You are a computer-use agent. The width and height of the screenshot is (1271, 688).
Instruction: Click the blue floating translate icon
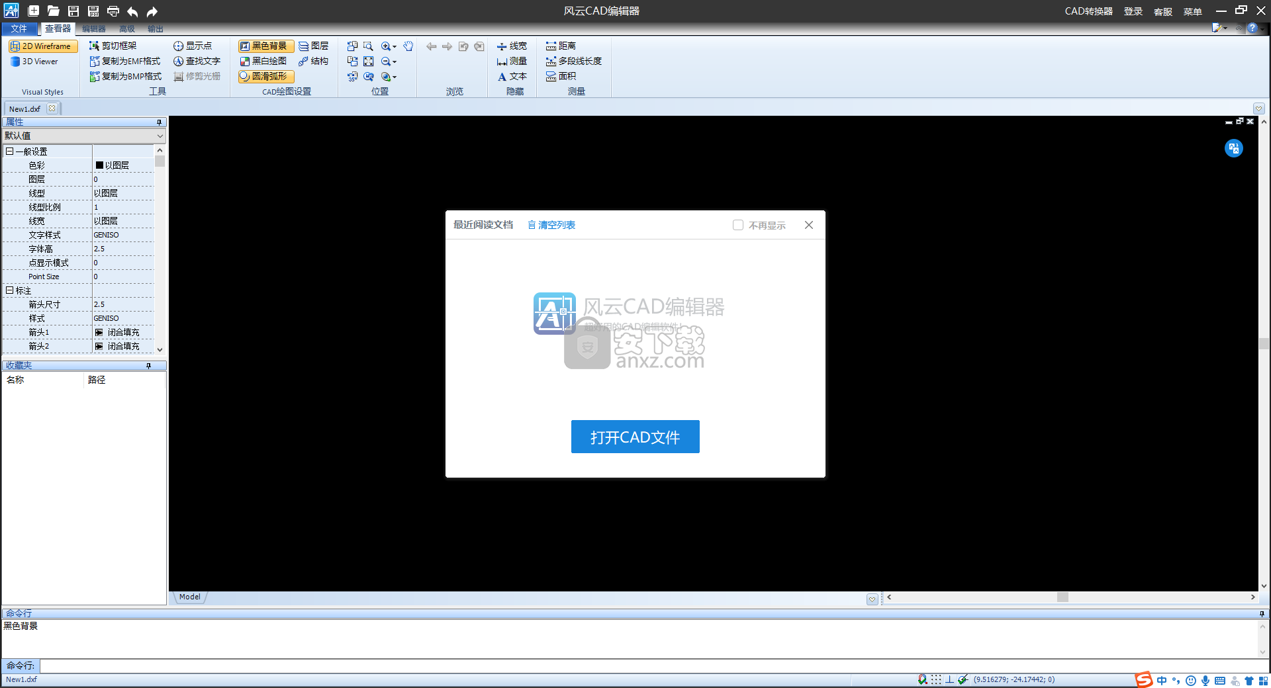(1233, 148)
